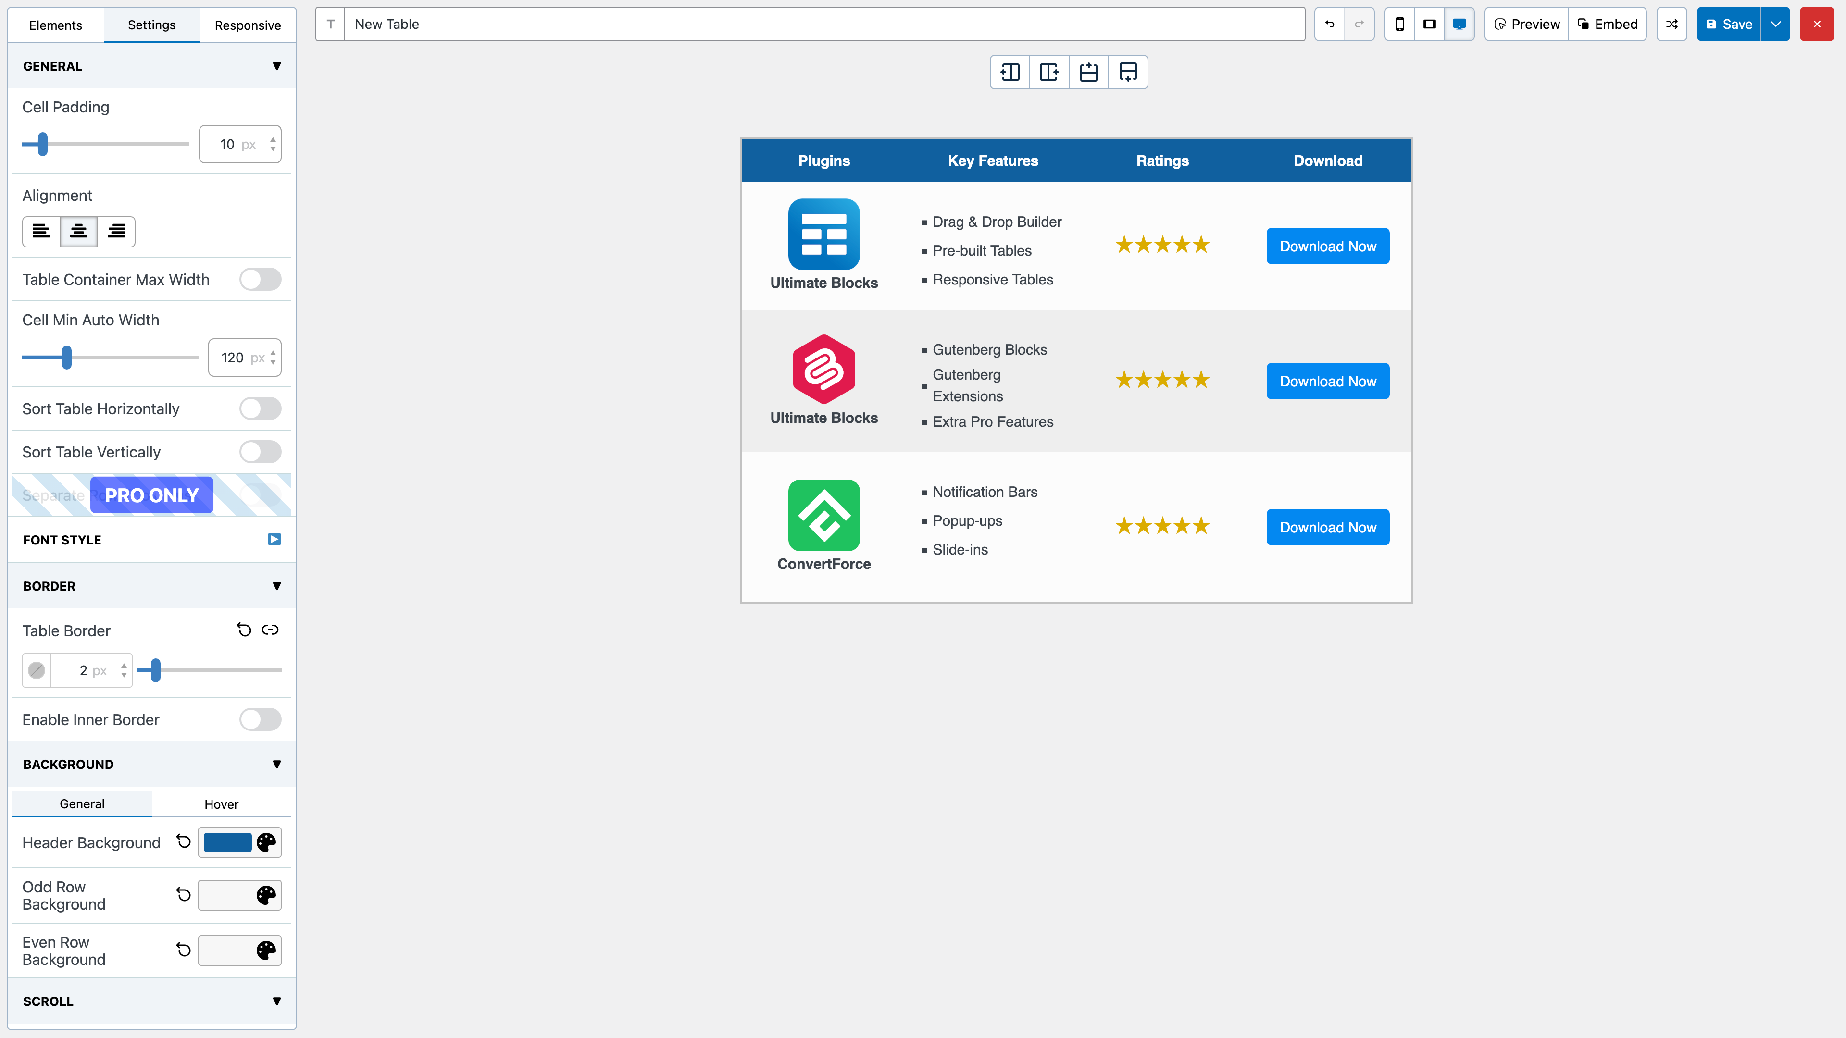Open the Hover background tab
Viewport: 1846px width, 1038px height.
(x=221, y=804)
